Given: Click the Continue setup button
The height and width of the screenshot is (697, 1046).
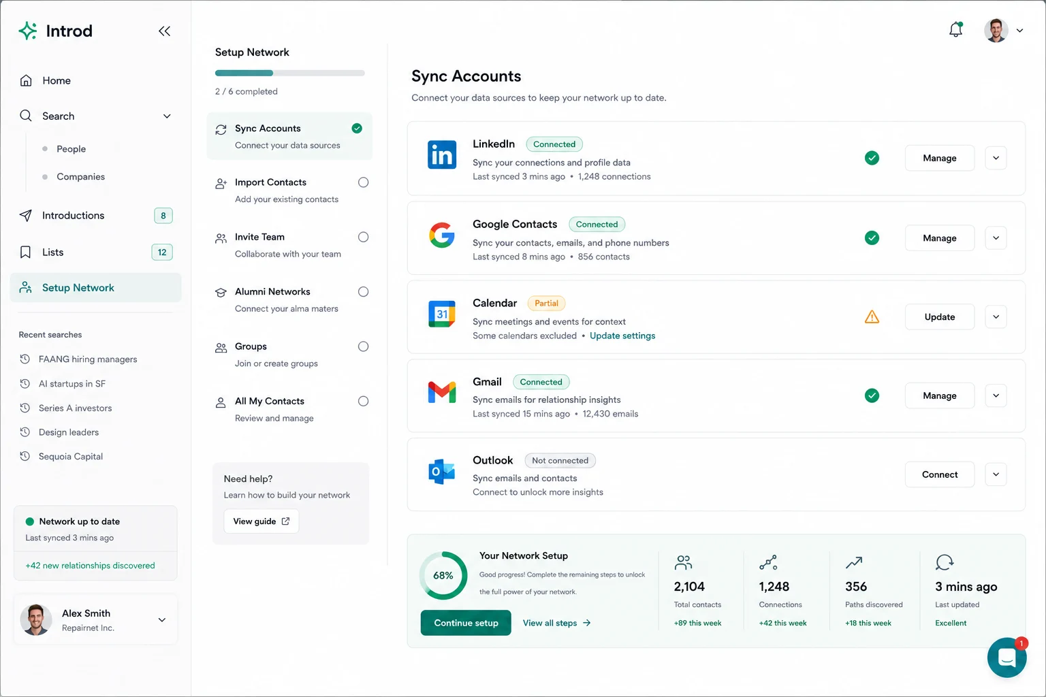Looking at the screenshot, I should click(466, 623).
